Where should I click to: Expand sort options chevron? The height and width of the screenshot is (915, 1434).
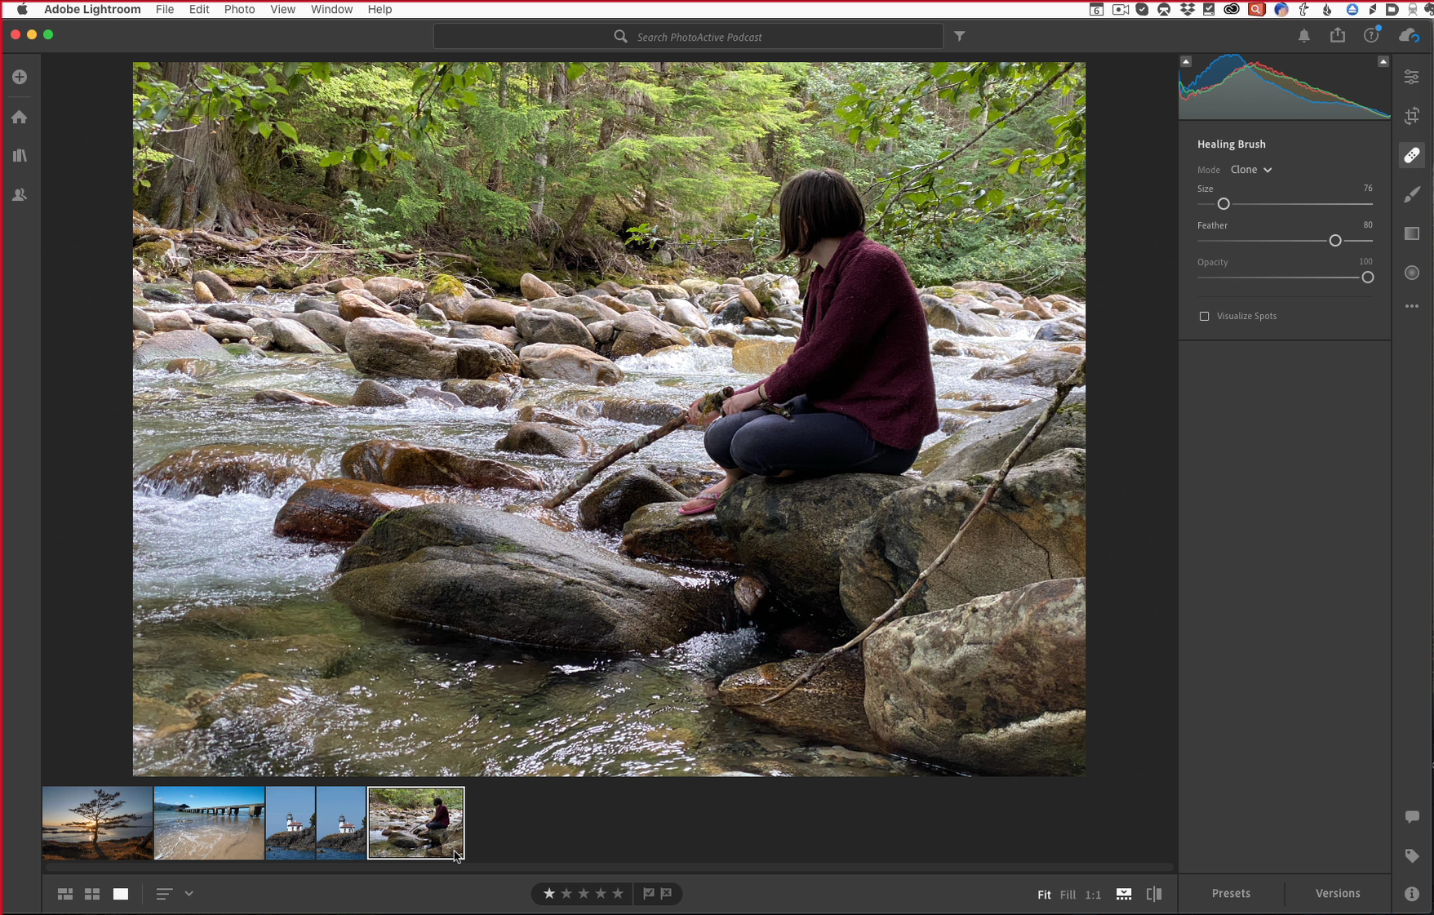coord(189,894)
